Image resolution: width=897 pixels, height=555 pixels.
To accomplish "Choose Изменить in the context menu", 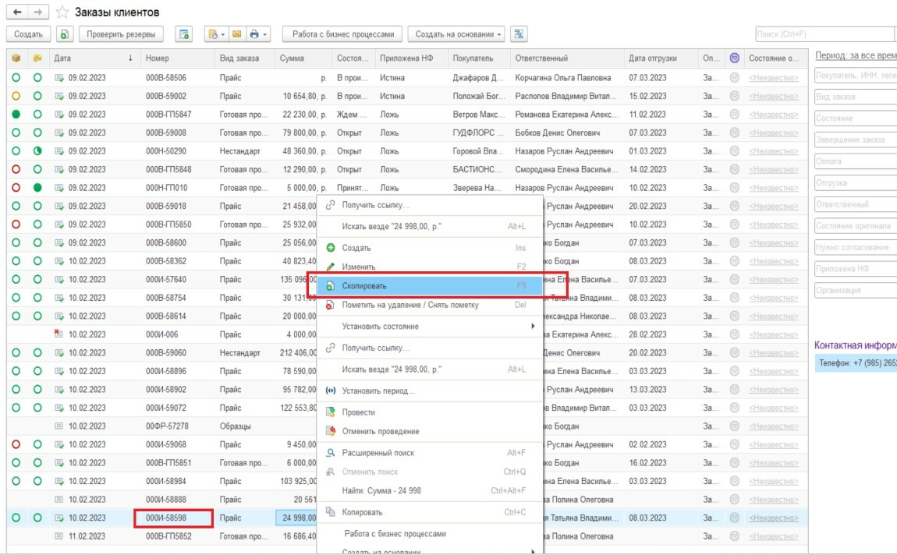I will point(430,267).
